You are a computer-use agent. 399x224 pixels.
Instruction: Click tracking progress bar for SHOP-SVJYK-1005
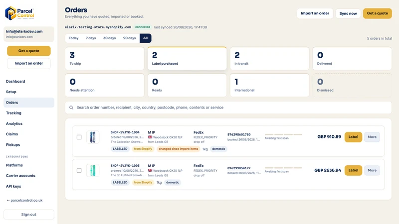tap(283, 168)
